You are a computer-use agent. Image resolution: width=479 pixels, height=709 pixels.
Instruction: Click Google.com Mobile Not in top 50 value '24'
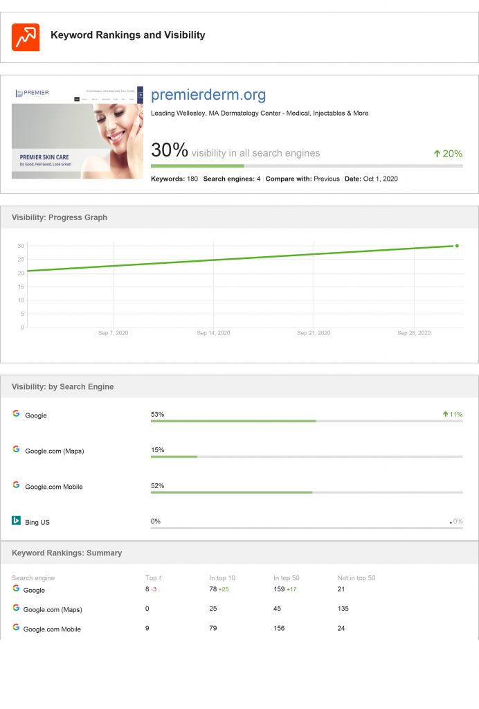[x=341, y=628]
